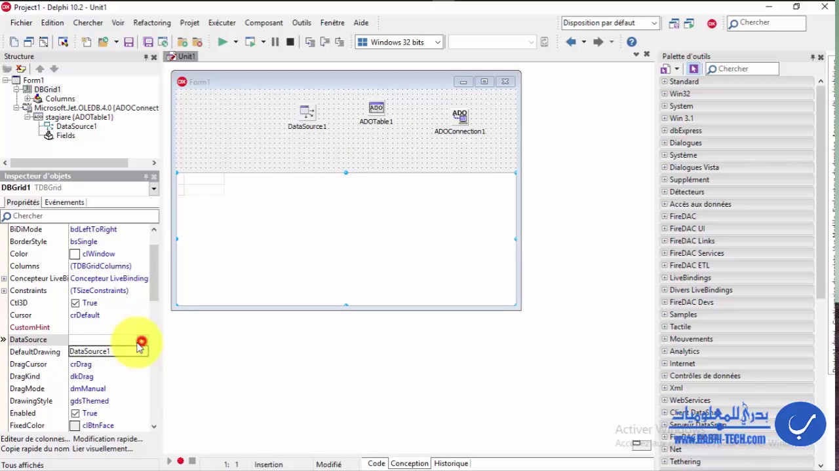The image size is (839, 471).
Task: Click the red circular icon beside layout buttons
Action: point(712,24)
